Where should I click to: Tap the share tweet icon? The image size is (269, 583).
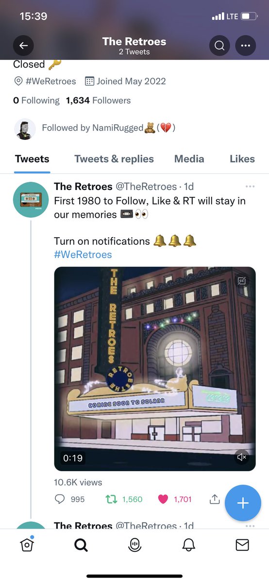[x=215, y=499]
